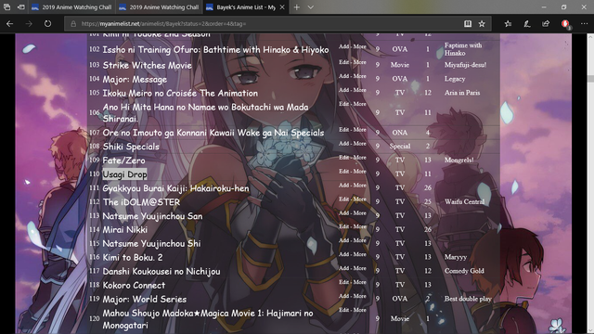Open Ikoku Meiro no Croisée The Animation
594x334 pixels.
[x=180, y=93]
